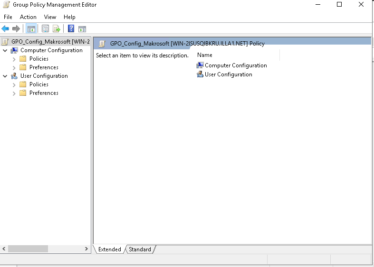The image size is (374, 267).
Task: Open the Help menu
Action: click(x=69, y=17)
